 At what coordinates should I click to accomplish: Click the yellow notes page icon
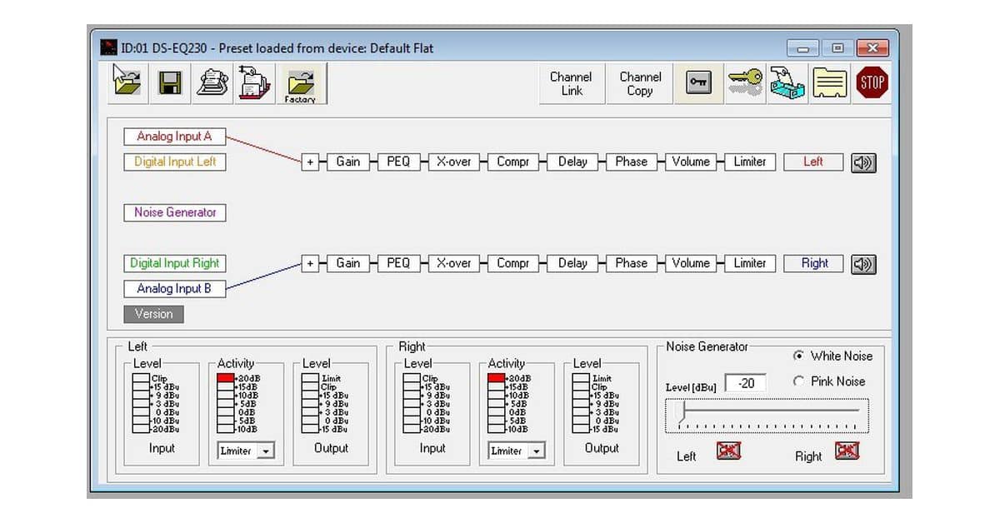[x=829, y=82]
